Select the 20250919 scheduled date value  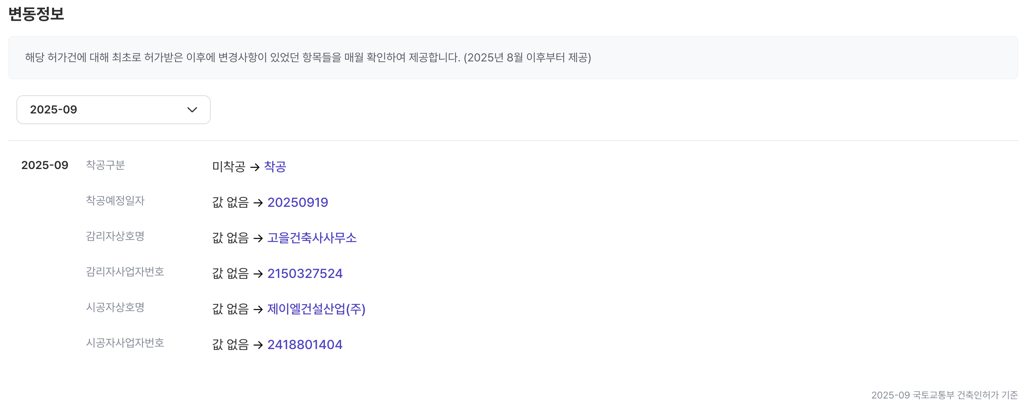click(x=297, y=202)
